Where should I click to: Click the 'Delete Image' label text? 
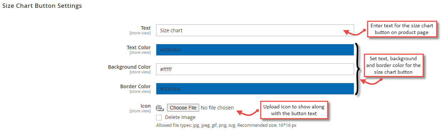[180, 117]
